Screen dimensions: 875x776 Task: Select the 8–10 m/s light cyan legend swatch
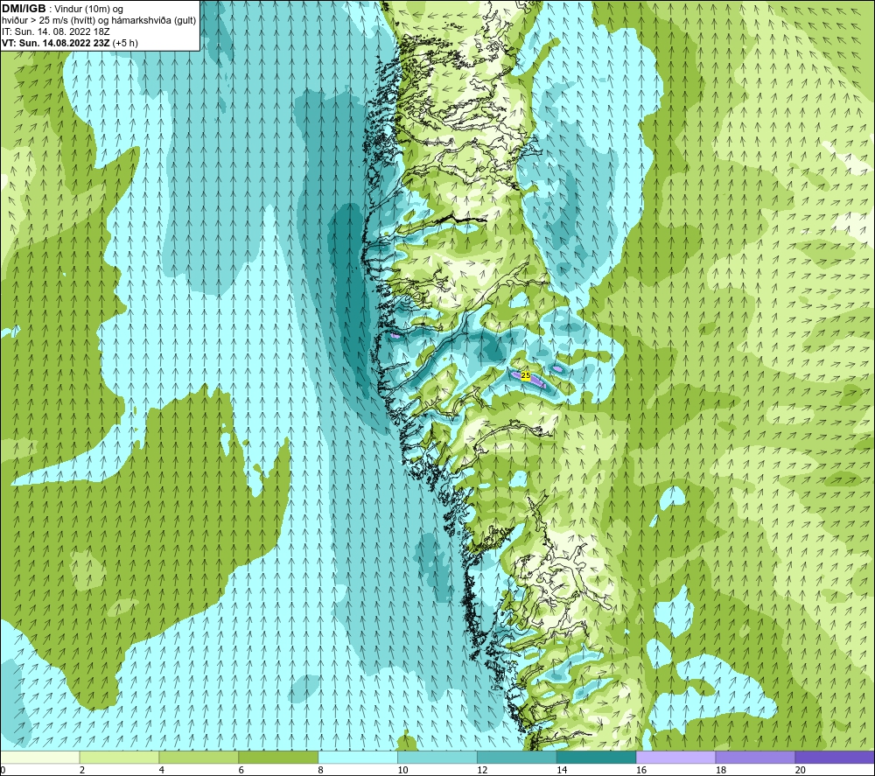[358, 757]
